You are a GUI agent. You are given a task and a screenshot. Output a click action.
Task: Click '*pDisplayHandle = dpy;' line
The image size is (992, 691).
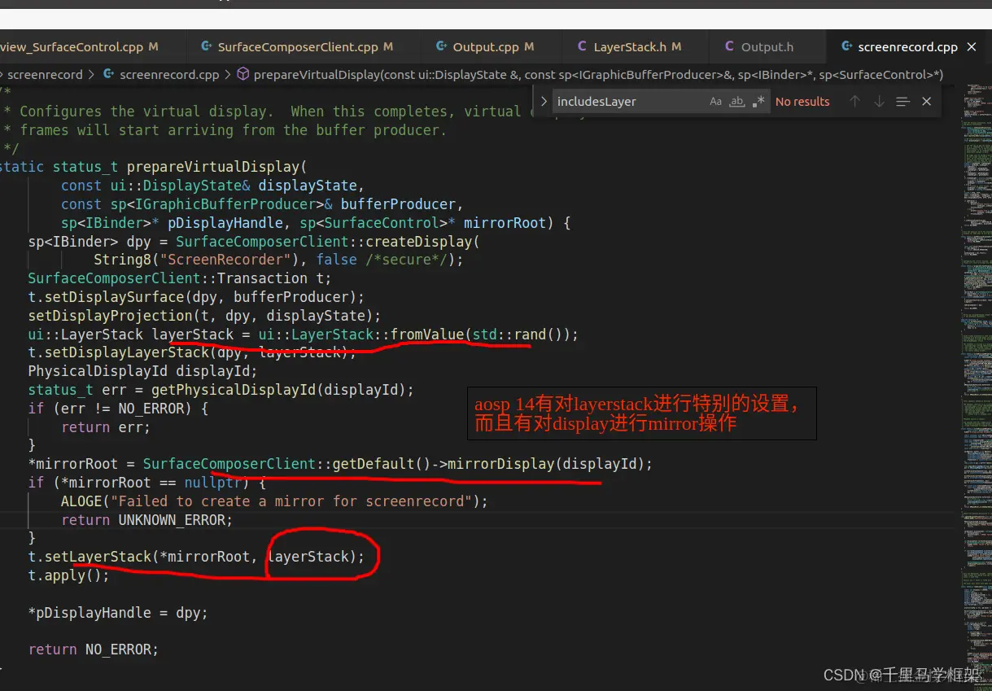[x=118, y=613]
